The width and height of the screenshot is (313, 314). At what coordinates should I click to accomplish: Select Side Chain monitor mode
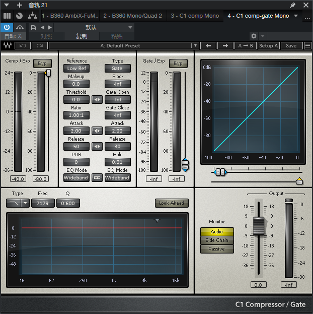217,240
